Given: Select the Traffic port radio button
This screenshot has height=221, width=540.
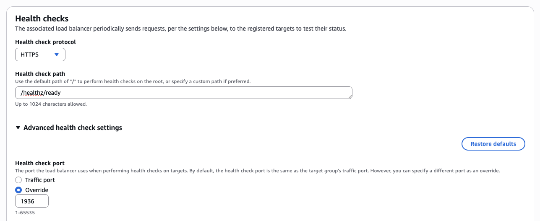Looking at the screenshot, I should 18,180.
